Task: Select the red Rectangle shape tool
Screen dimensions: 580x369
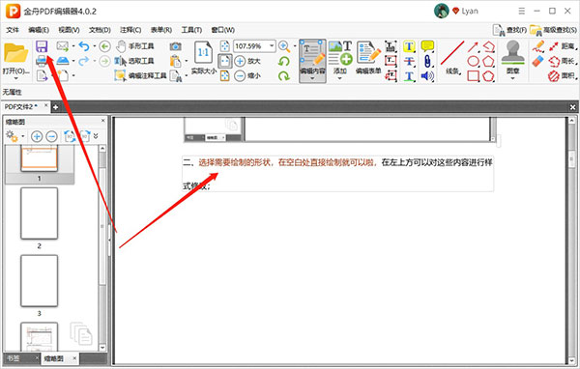Action: (473, 75)
